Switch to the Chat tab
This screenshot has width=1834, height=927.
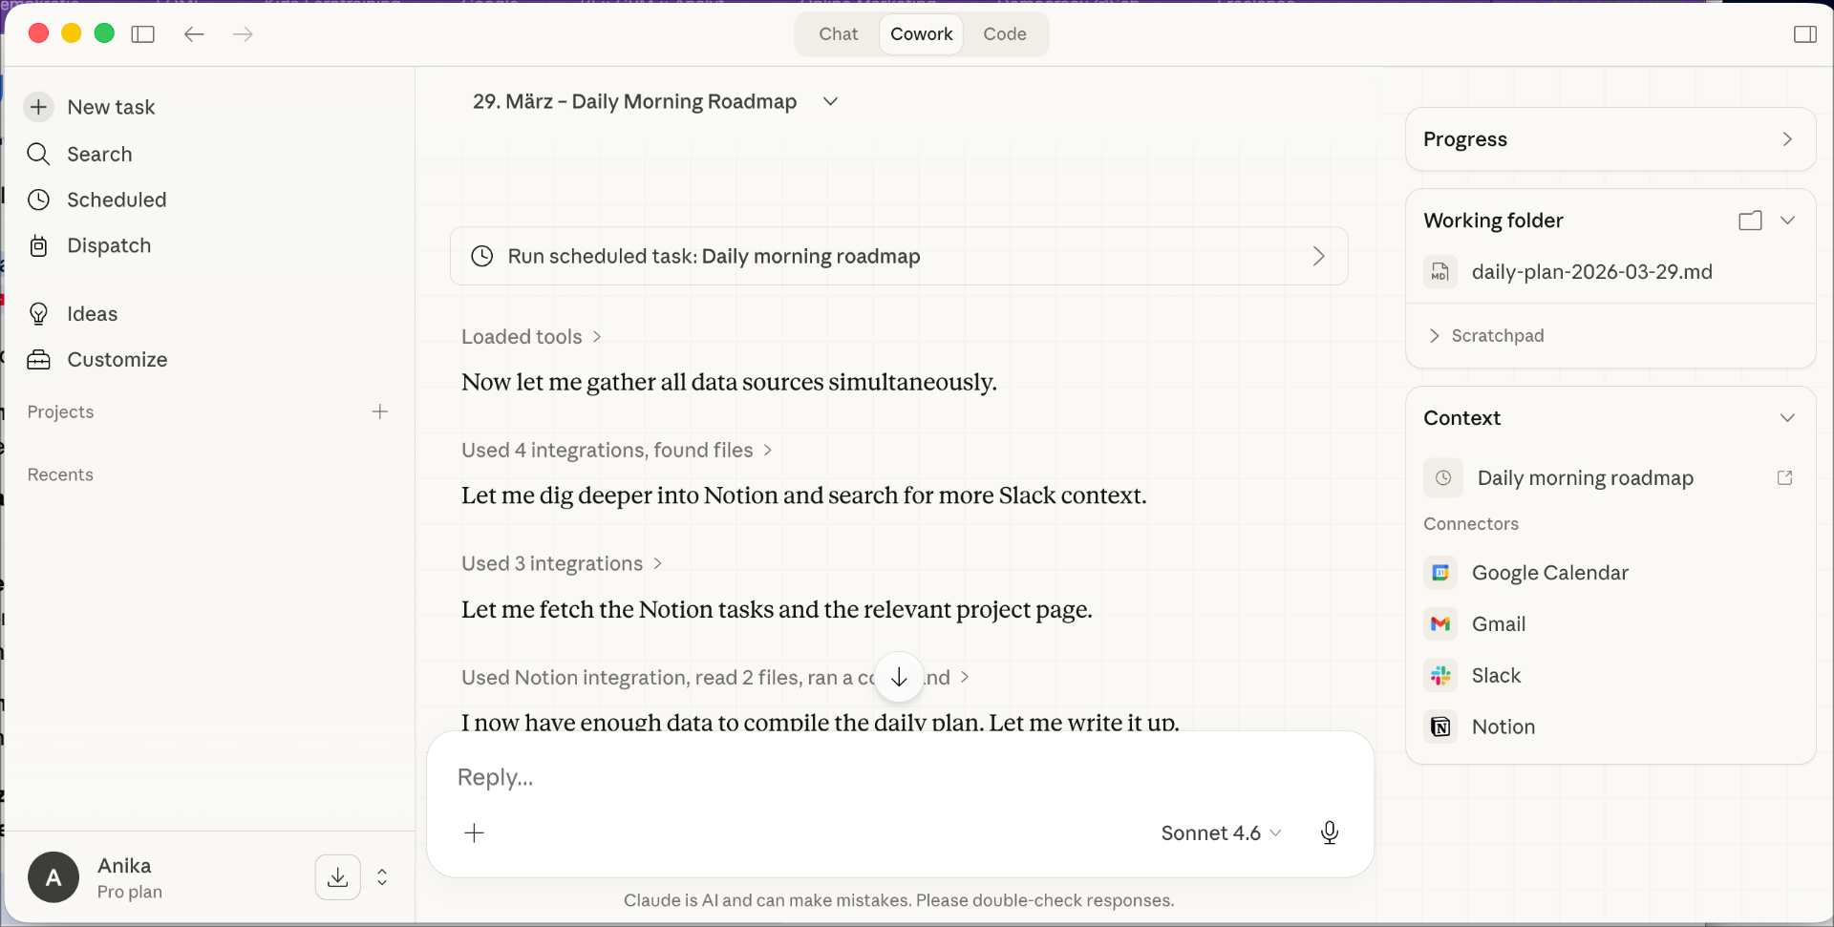pos(838,34)
